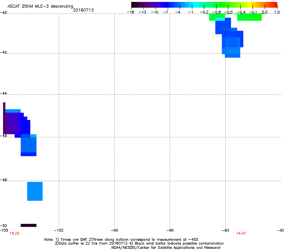Click the note line about 22 hr data buffer
Image resolution: width=284 pixels, height=250 pixels.
pos(139,243)
